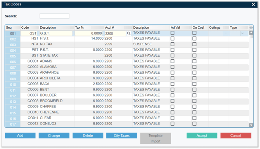Enable On Cost for NTX row

[x=194, y=44]
